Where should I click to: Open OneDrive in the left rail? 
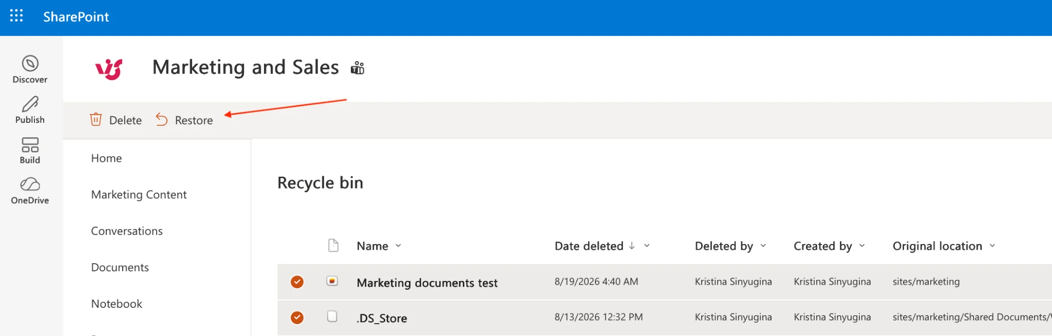coord(30,191)
